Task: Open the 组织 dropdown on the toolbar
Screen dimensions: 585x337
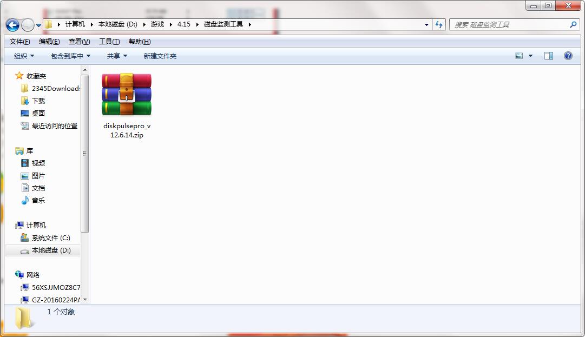Action: [x=24, y=56]
